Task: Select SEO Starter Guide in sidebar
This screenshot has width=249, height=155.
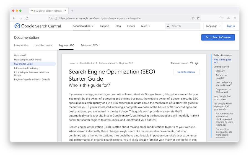Action: (23, 64)
